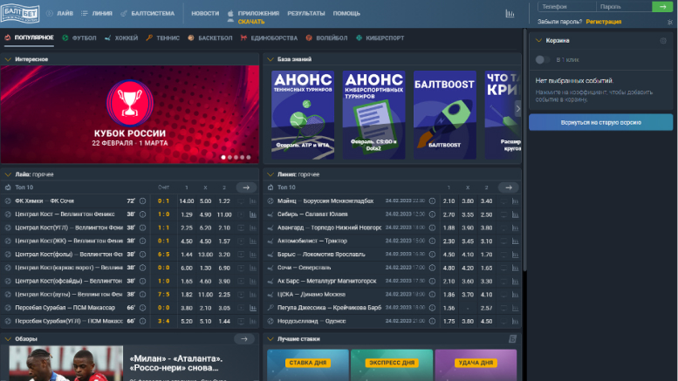
Task: Click the Baltbet logo
Action: (x=23, y=13)
